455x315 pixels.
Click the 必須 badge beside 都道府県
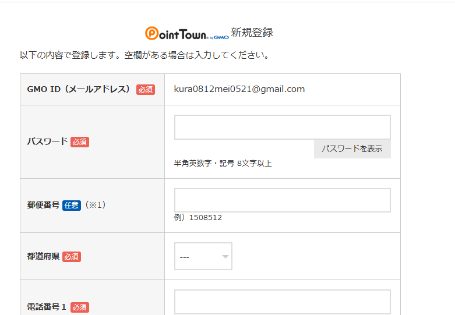click(72, 257)
